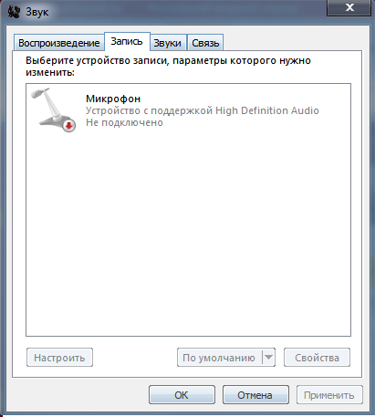Select the Запись tab
The height and width of the screenshot is (417, 375).
pos(127,41)
